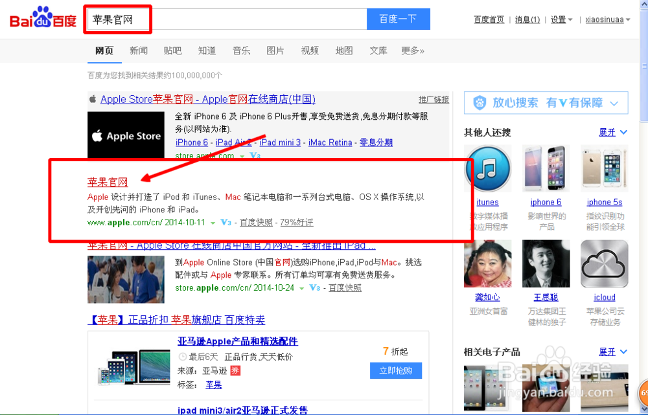
Task: Click the 立即抢购 purchase button
Action: pos(395,370)
